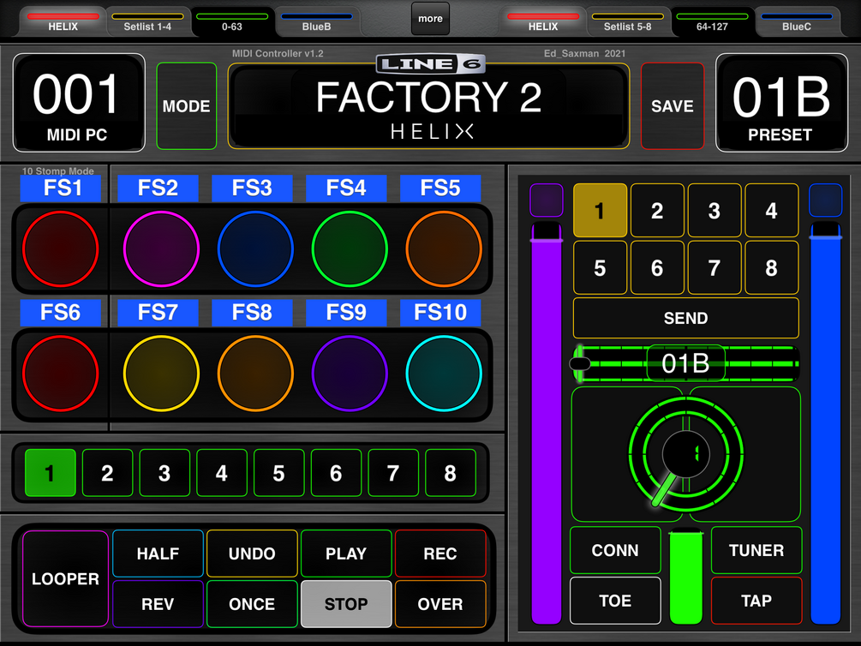861x646 pixels.
Task: Select green snapshot button 1
Action: [x=51, y=473]
